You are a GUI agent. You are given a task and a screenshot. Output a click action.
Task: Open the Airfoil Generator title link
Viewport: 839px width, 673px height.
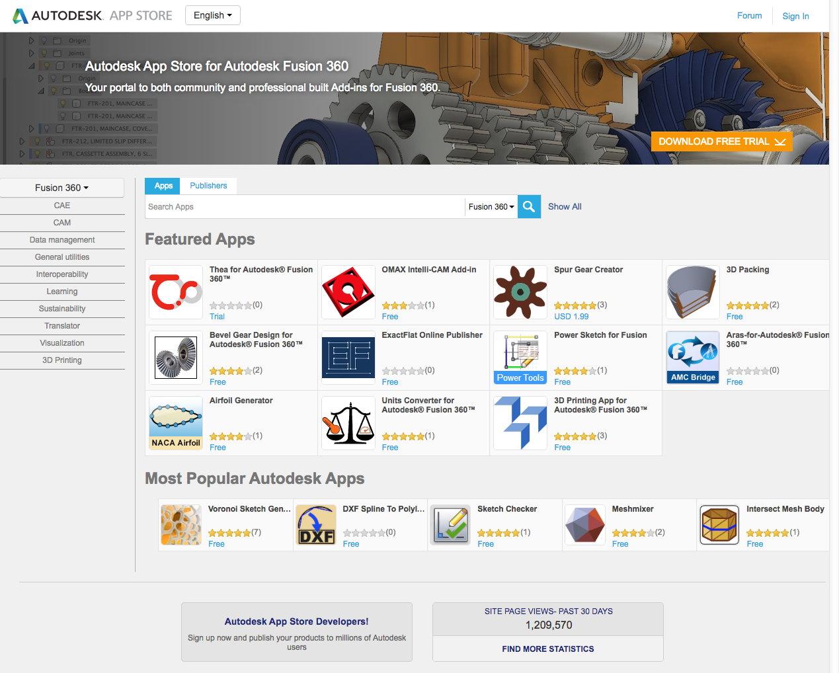pos(241,401)
